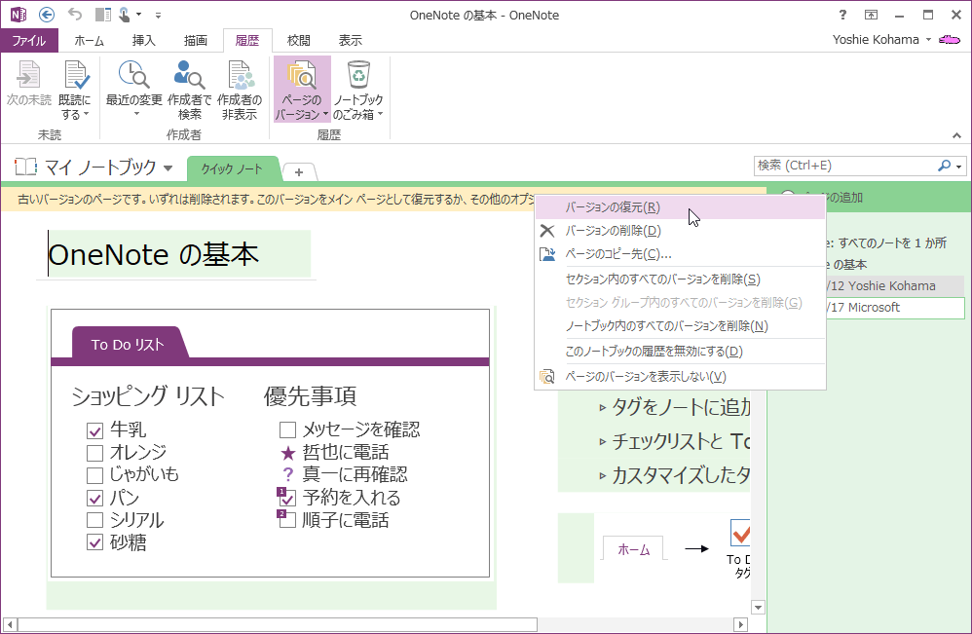Check the メッセージを確認 checkbox

[x=287, y=429]
